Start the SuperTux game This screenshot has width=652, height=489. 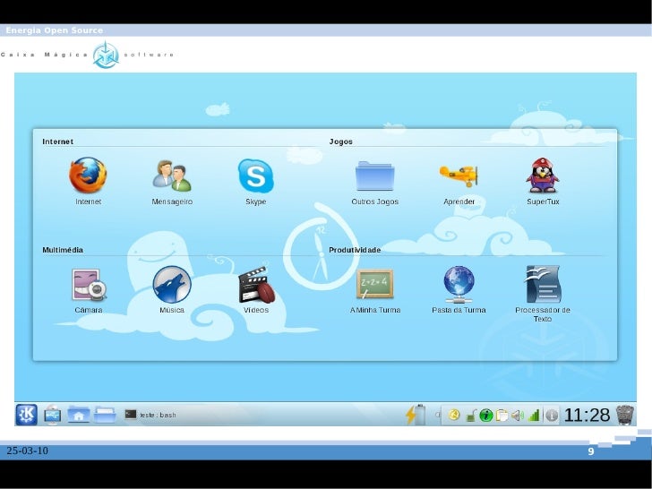click(543, 175)
